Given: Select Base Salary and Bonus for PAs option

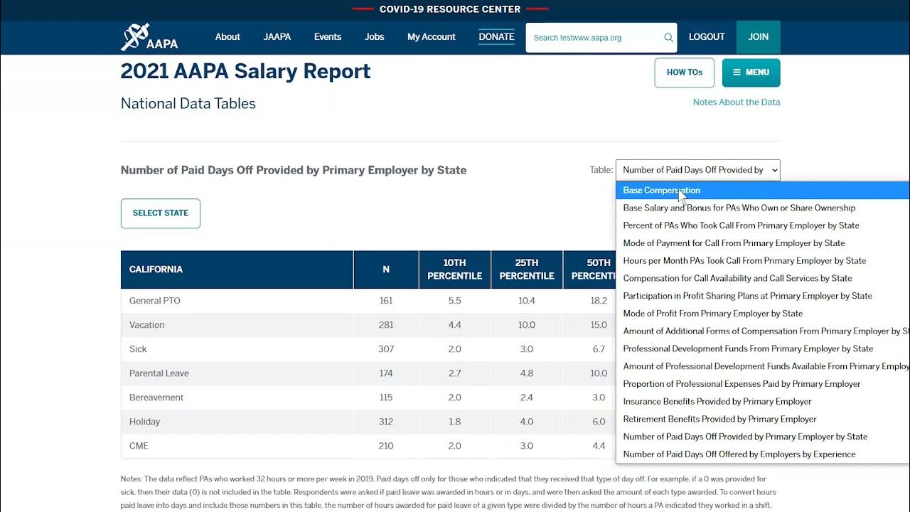Looking at the screenshot, I should pos(763,208).
